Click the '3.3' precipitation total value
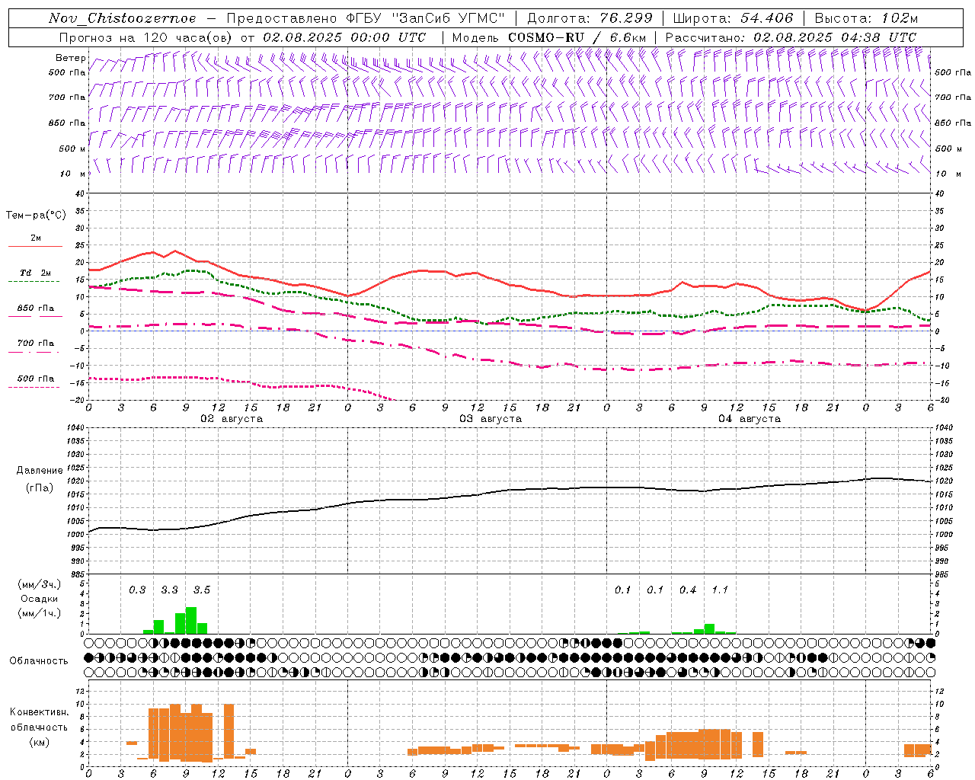 169,590
